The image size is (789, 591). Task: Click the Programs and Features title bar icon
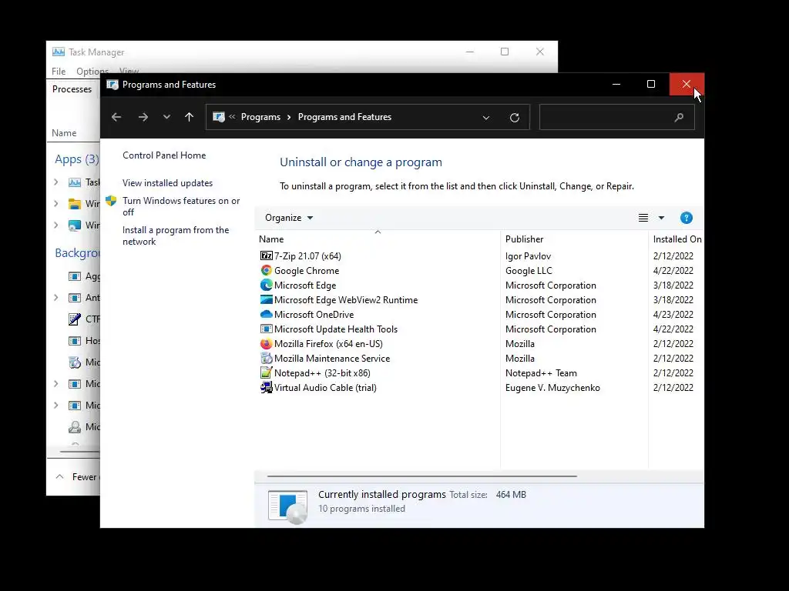pos(112,85)
